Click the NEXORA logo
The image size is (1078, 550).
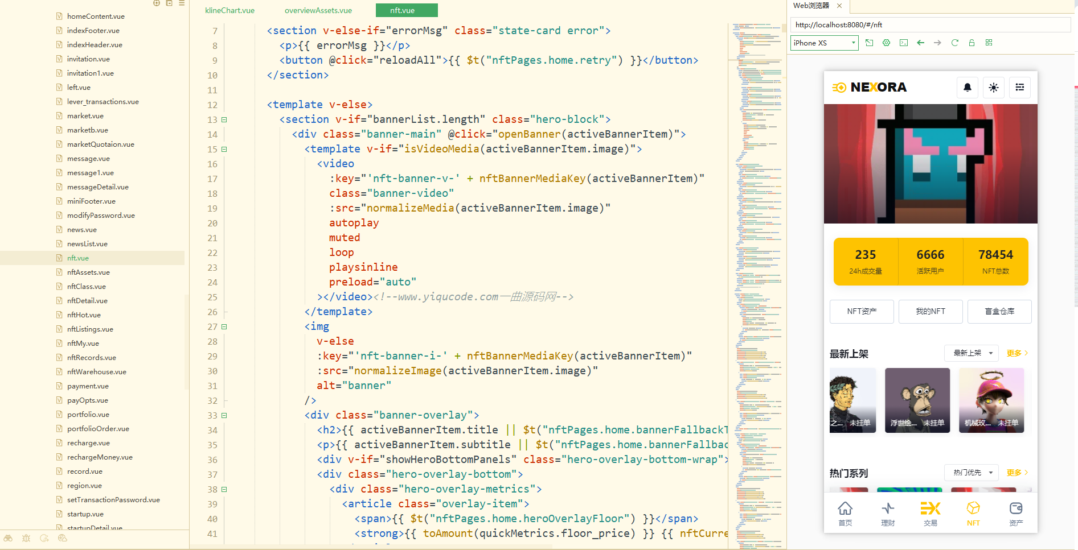[x=870, y=88]
